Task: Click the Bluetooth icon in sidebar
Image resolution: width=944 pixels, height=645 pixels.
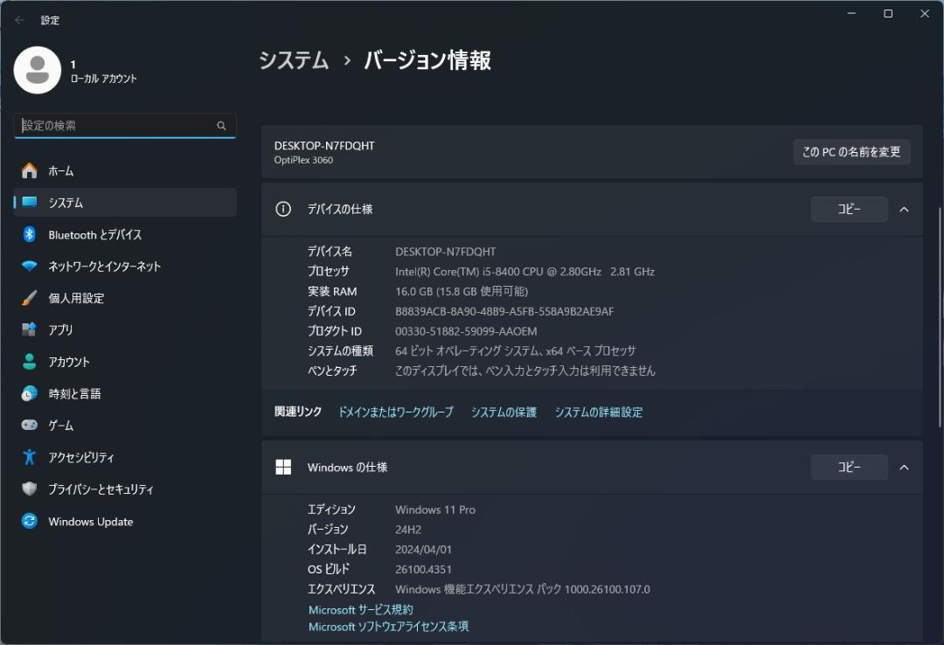Action: pyautogui.click(x=29, y=234)
